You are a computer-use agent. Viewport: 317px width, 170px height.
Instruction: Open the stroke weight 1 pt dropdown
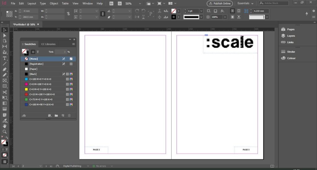(201, 11)
